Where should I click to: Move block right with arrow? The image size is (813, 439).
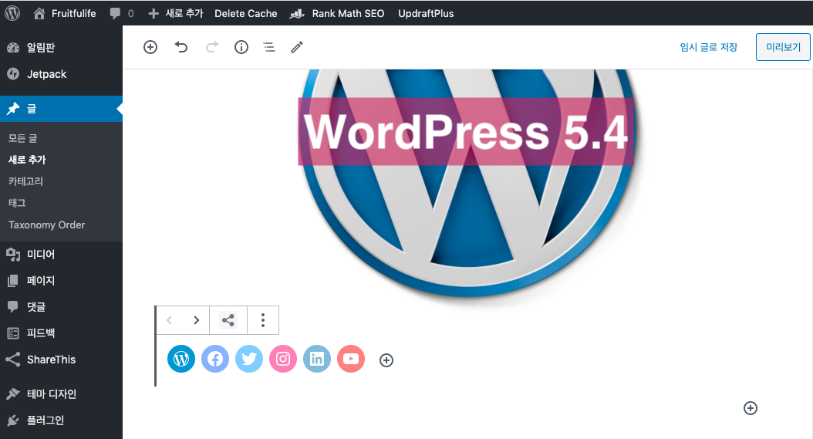point(196,320)
